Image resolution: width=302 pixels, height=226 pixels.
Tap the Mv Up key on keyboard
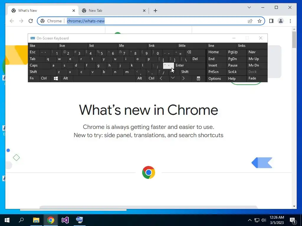pos(257,59)
